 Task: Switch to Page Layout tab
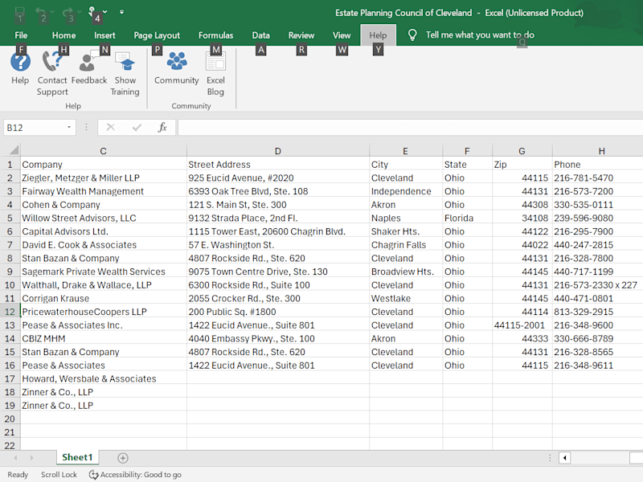(157, 35)
